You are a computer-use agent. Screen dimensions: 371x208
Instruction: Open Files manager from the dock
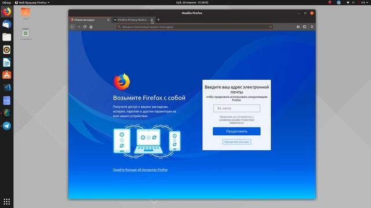(x=6, y=37)
